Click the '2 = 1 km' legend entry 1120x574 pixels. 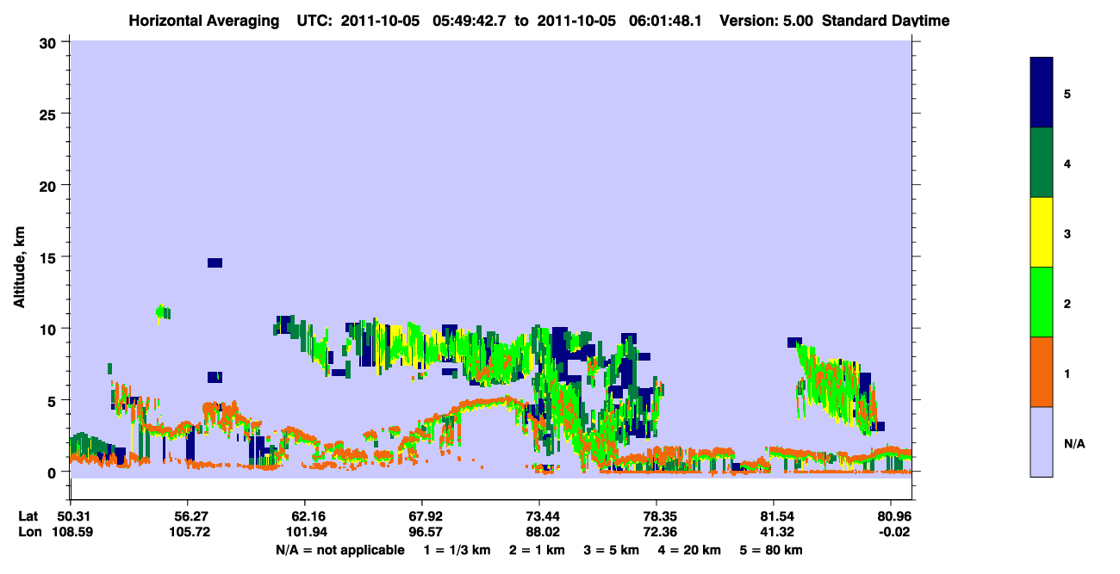(537, 550)
